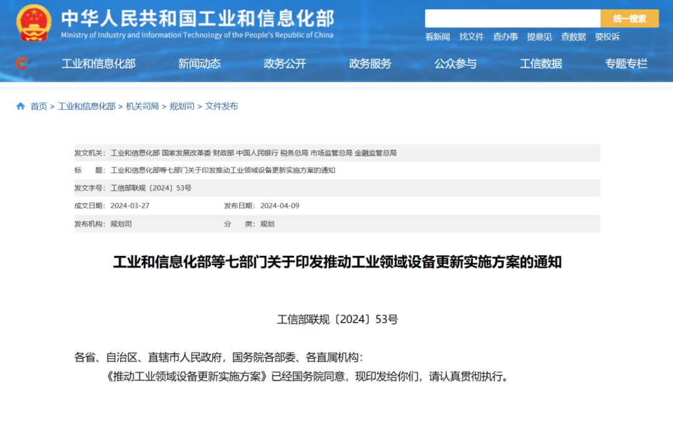Go to 规划司 via the breadcrumb
The width and height of the screenshot is (673, 422).
pyautogui.click(x=182, y=106)
